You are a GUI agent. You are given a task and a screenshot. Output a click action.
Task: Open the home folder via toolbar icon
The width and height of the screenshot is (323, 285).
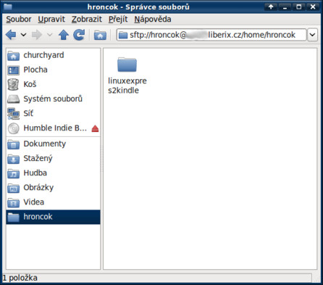pyautogui.click(x=100, y=35)
